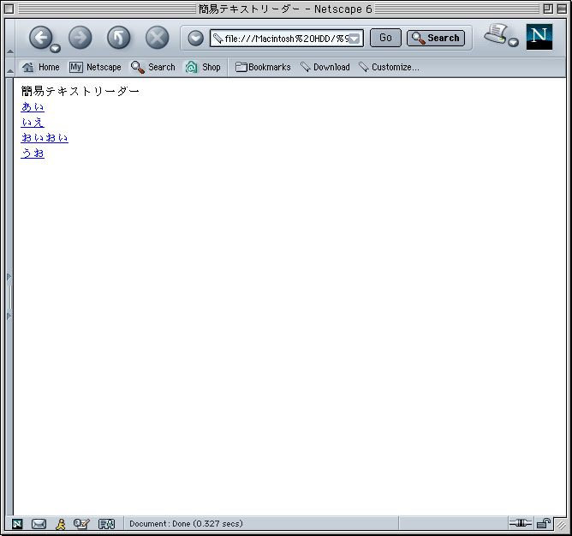Open the Bookmarks folder

pyautogui.click(x=263, y=67)
